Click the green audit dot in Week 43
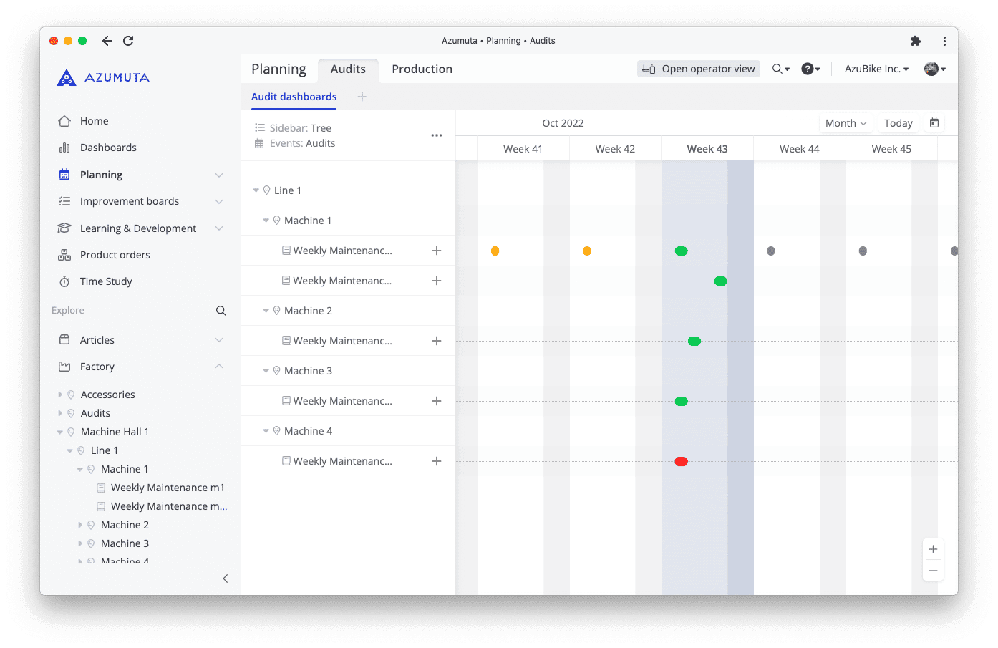The height and width of the screenshot is (648, 998). coord(681,251)
